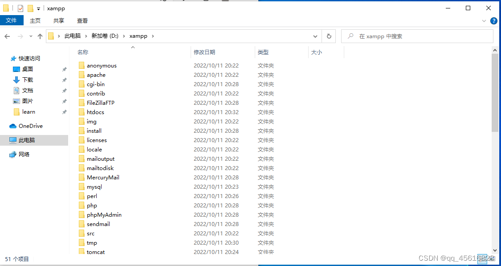Sort by 大小 column header
The height and width of the screenshot is (266, 501).
pos(316,52)
